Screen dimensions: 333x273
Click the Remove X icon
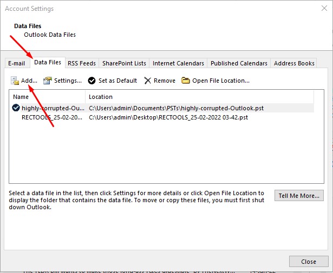(x=147, y=81)
